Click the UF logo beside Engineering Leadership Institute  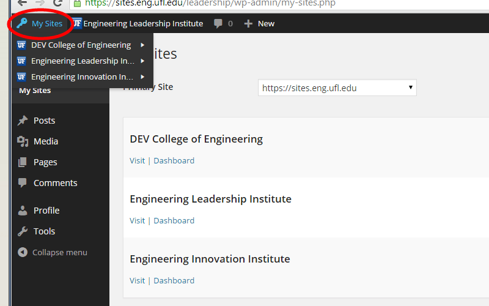coord(77,24)
